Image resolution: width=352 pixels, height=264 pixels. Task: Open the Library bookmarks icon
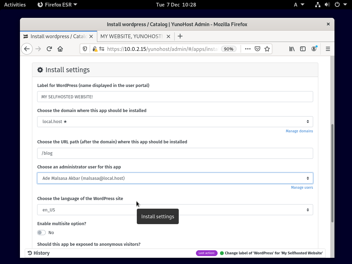(292, 49)
